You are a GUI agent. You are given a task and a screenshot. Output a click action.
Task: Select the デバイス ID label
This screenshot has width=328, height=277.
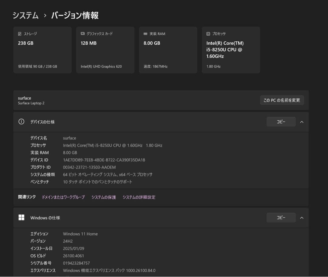(x=39, y=160)
